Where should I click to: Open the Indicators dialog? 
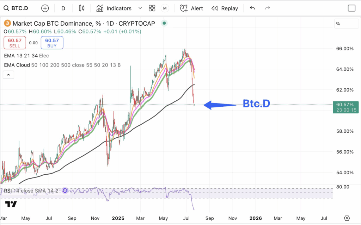click(x=114, y=8)
